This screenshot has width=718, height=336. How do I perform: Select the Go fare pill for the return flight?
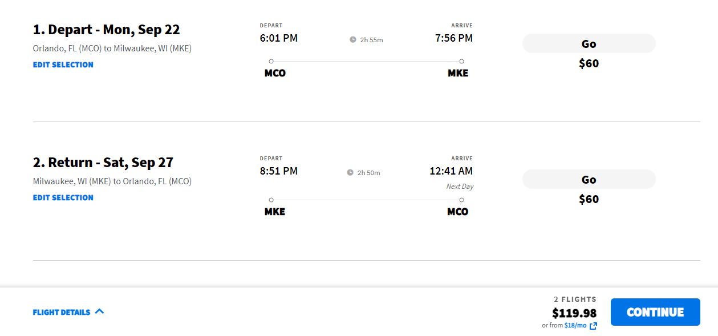[589, 179]
